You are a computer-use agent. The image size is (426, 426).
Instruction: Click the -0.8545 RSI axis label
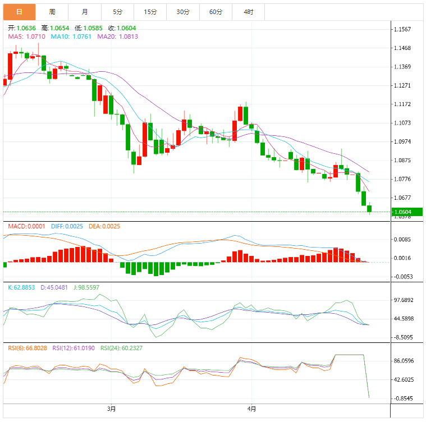coord(403,398)
